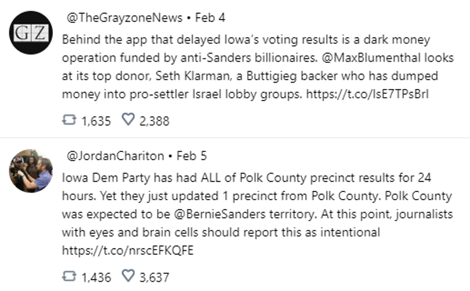Click the Grayzone GZ profile avatar
Viewport: 470px width, 291px height.
pyautogui.click(x=31, y=33)
